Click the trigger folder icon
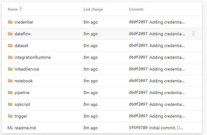207x135 pixels. [10, 116]
